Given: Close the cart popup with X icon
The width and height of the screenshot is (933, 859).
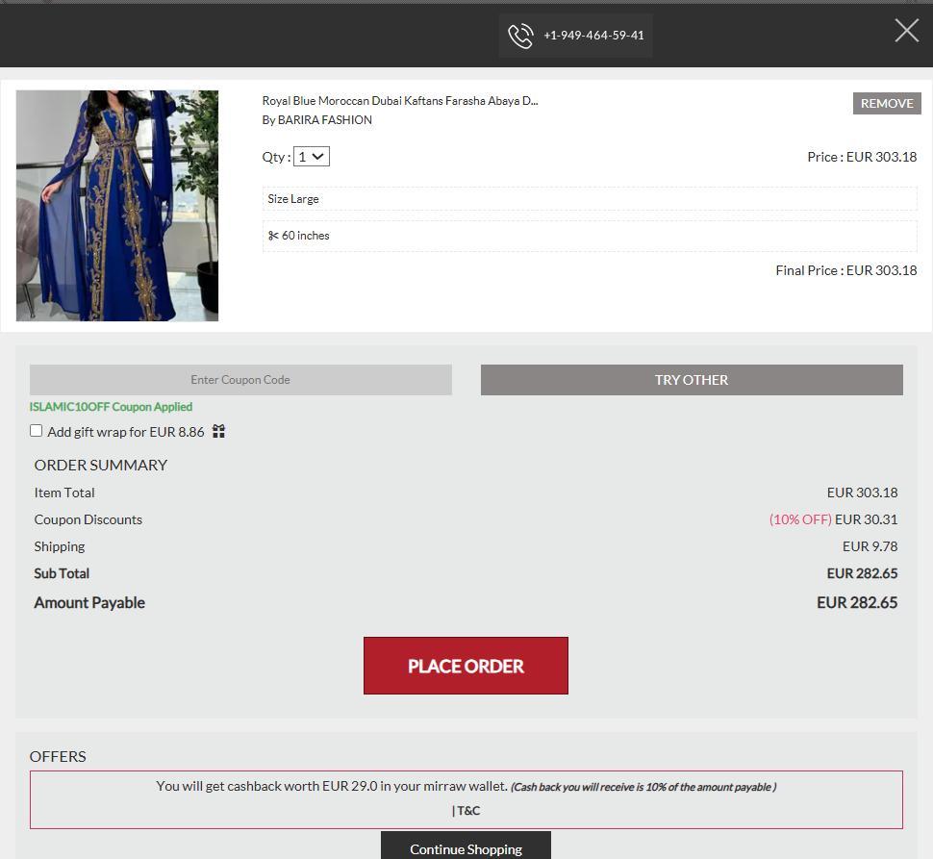Looking at the screenshot, I should (906, 31).
